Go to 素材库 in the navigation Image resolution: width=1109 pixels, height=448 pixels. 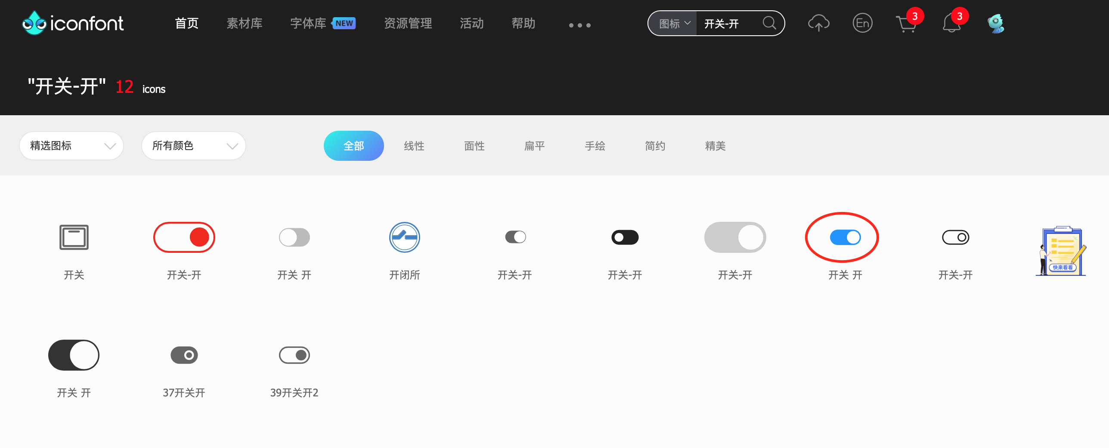[x=244, y=24]
